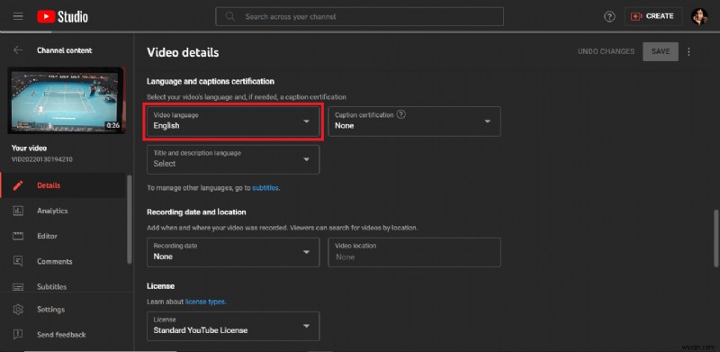This screenshot has width=720, height=352.
Task: Open the help question mark icon
Action: 609,16
